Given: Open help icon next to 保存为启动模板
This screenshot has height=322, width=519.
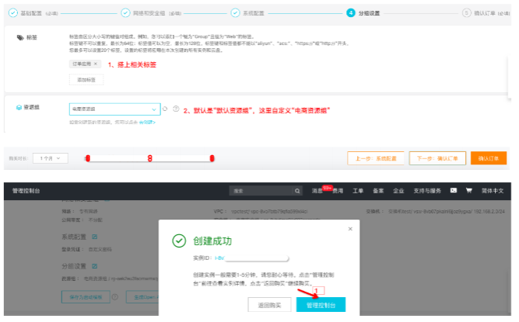Looking at the screenshot, I should coord(115,297).
